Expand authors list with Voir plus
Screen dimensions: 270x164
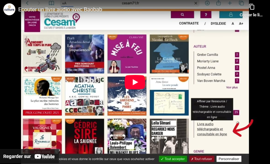pos(232,87)
